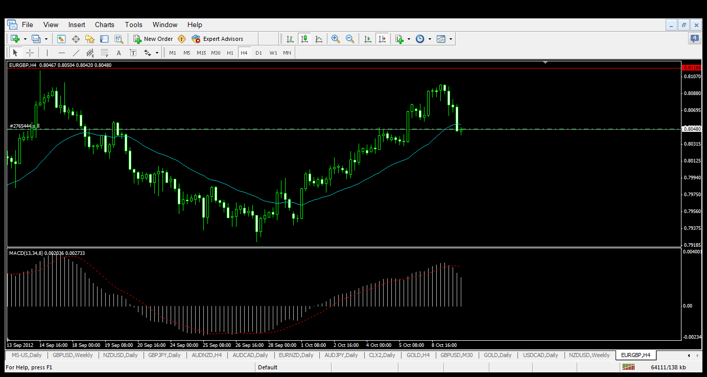Choose the equidistant channel tool

click(90, 53)
